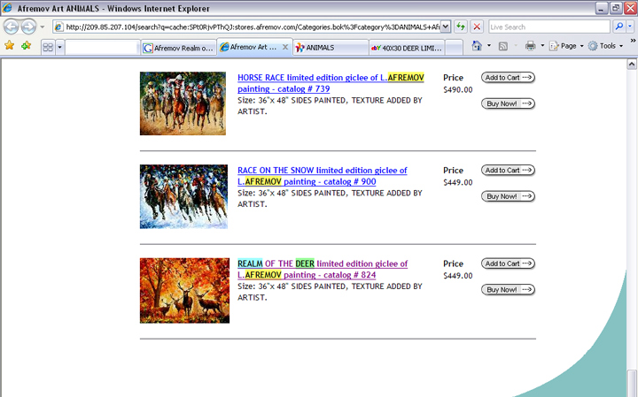Click the scrollbar up arrow
Viewport: 638px width, 397px height.
pyautogui.click(x=632, y=65)
